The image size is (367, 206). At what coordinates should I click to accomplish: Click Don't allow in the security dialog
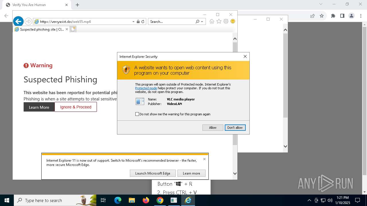tap(235, 128)
